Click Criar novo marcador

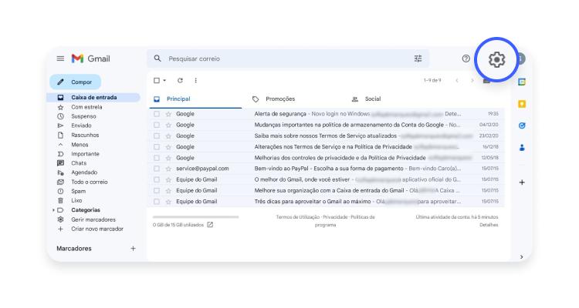(97, 229)
